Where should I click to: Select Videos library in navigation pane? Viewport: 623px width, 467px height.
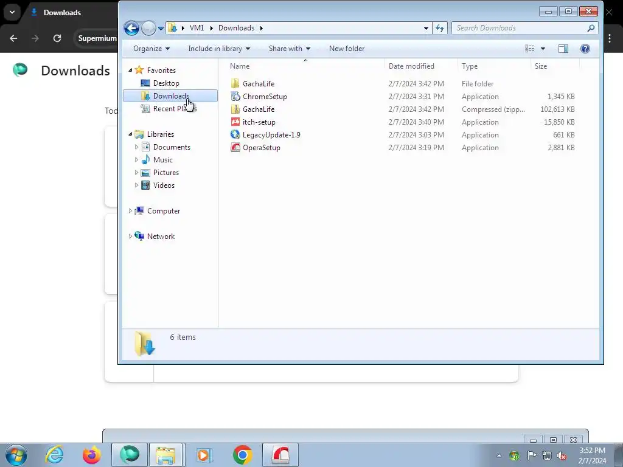point(164,185)
